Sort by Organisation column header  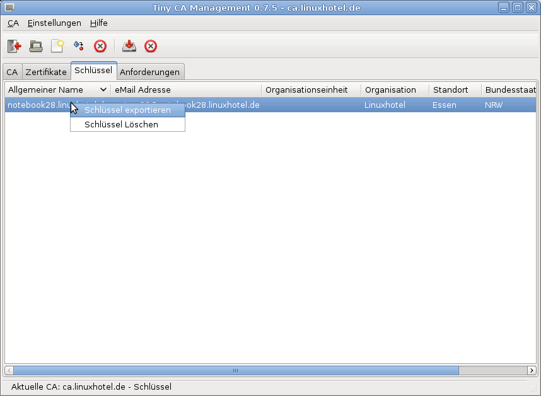coord(390,90)
